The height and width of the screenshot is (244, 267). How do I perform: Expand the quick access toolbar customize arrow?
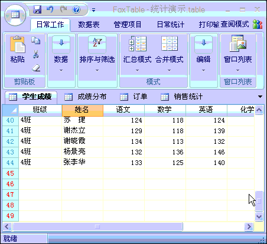(x=94, y=10)
